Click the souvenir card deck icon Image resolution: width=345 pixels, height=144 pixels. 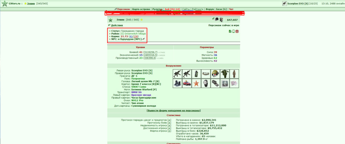click(234, 83)
